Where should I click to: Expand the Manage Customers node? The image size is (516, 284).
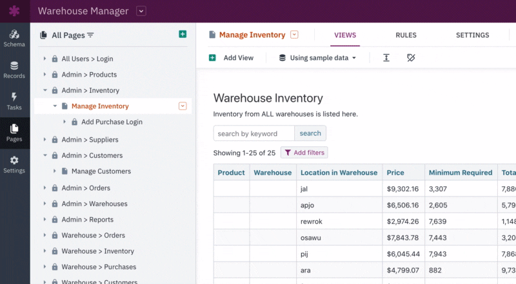[55, 171]
